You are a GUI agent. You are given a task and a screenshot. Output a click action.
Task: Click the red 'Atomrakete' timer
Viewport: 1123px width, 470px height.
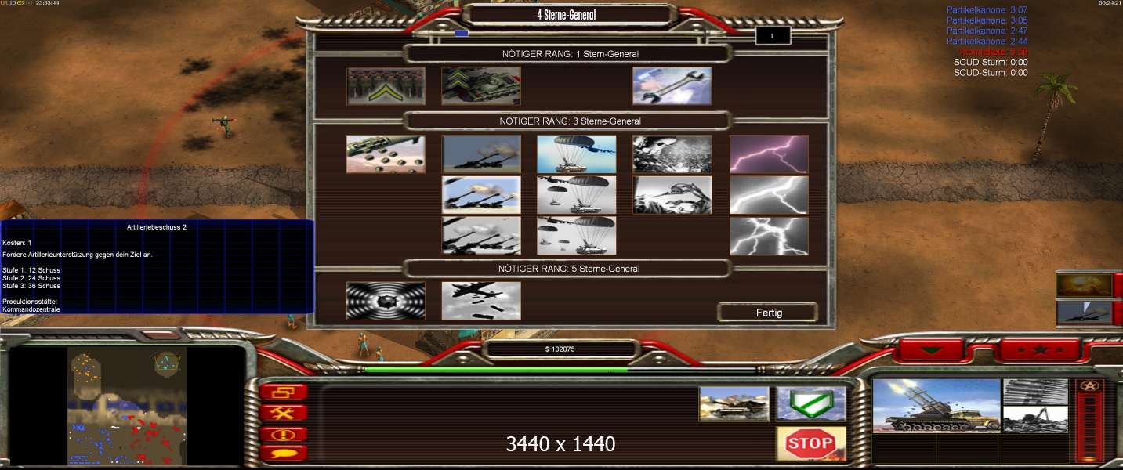click(x=994, y=52)
